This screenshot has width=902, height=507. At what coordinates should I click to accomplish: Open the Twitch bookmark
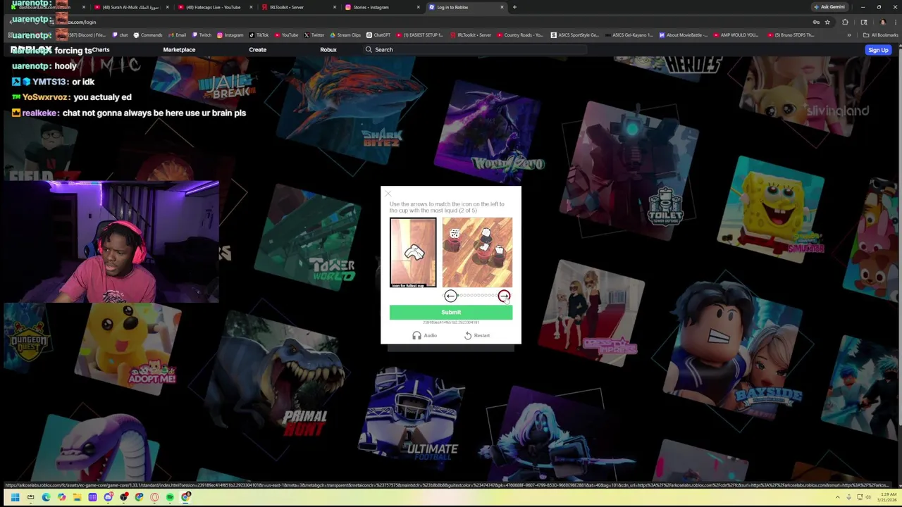202,35
